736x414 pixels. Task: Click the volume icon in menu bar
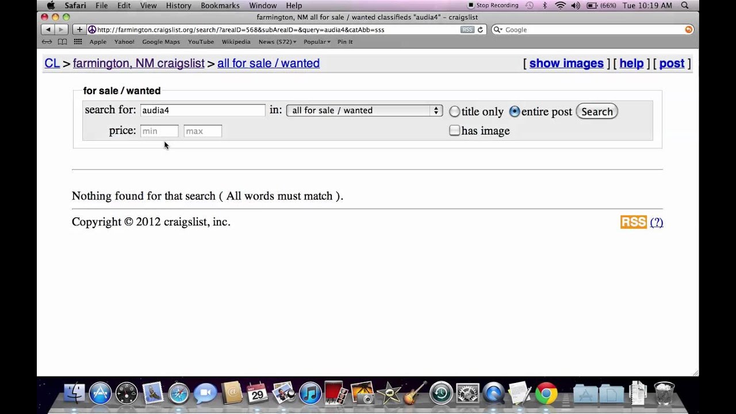tap(576, 5)
